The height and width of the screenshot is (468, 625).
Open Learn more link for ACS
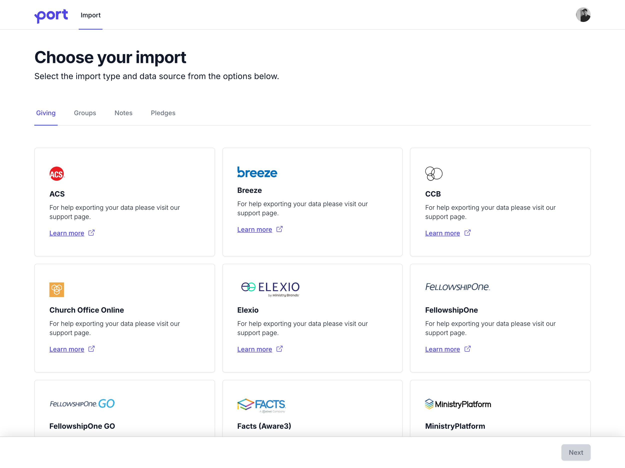tap(67, 233)
